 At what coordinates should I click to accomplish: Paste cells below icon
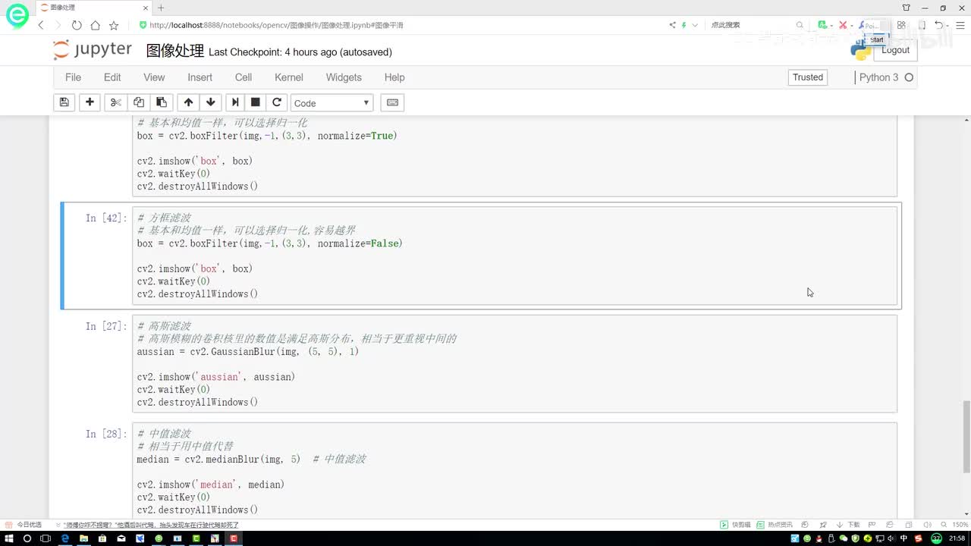(161, 102)
